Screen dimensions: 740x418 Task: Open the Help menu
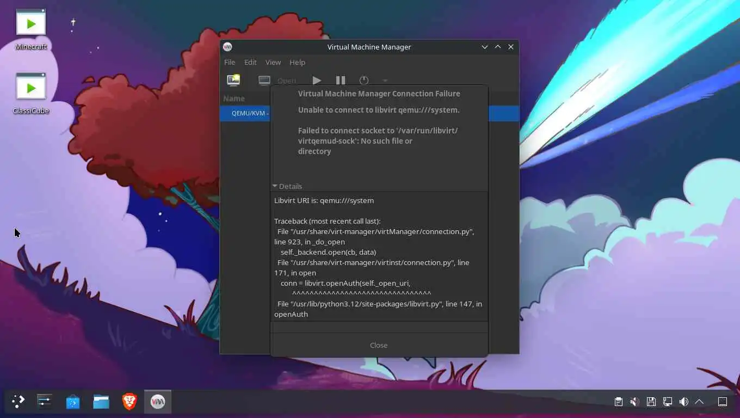pyautogui.click(x=297, y=62)
